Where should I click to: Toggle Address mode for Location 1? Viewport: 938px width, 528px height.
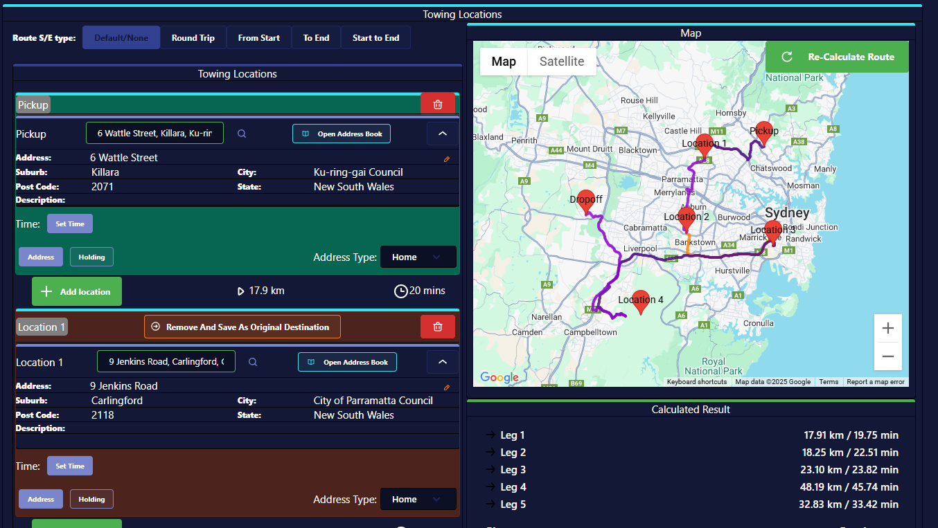[40, 498]
